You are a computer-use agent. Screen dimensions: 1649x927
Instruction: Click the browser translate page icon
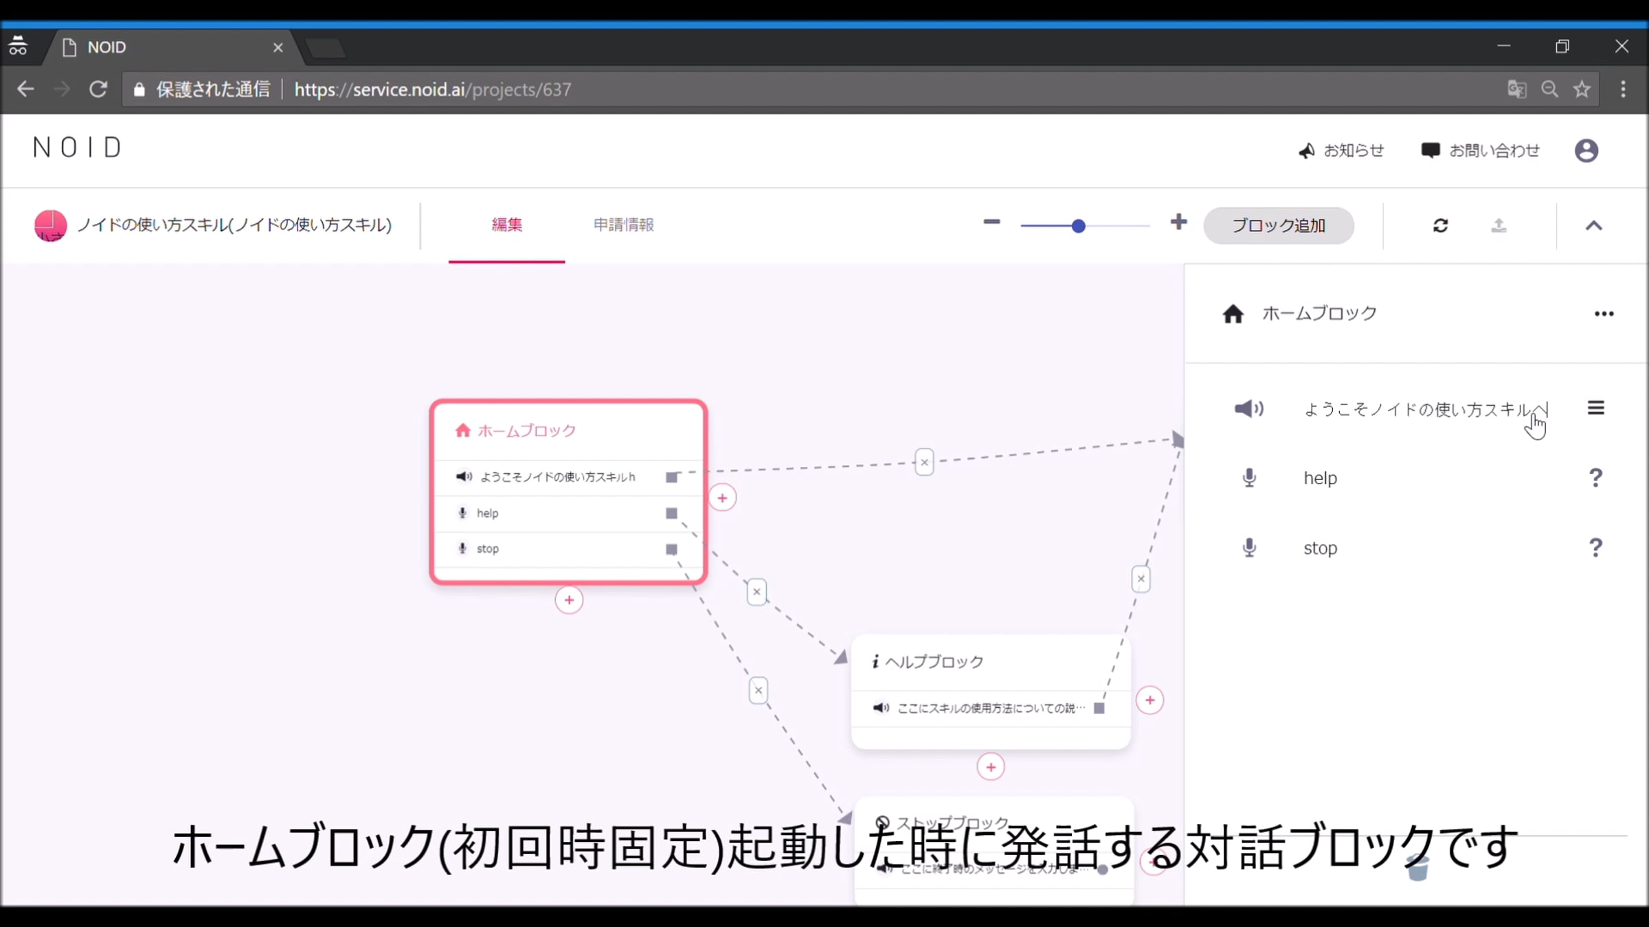point(1516,89)
